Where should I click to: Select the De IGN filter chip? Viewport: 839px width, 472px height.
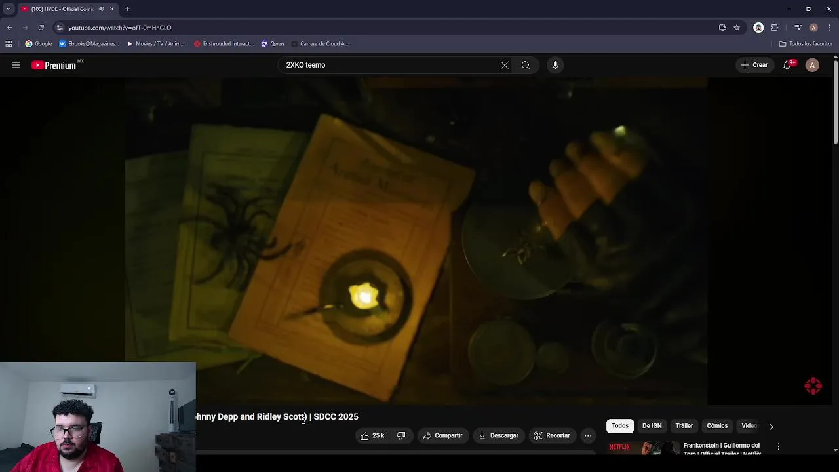[x=652, y=426]
